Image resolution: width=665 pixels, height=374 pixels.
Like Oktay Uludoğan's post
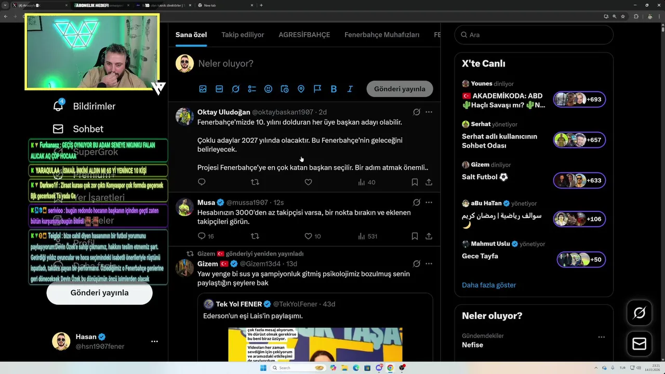point(308,182)
